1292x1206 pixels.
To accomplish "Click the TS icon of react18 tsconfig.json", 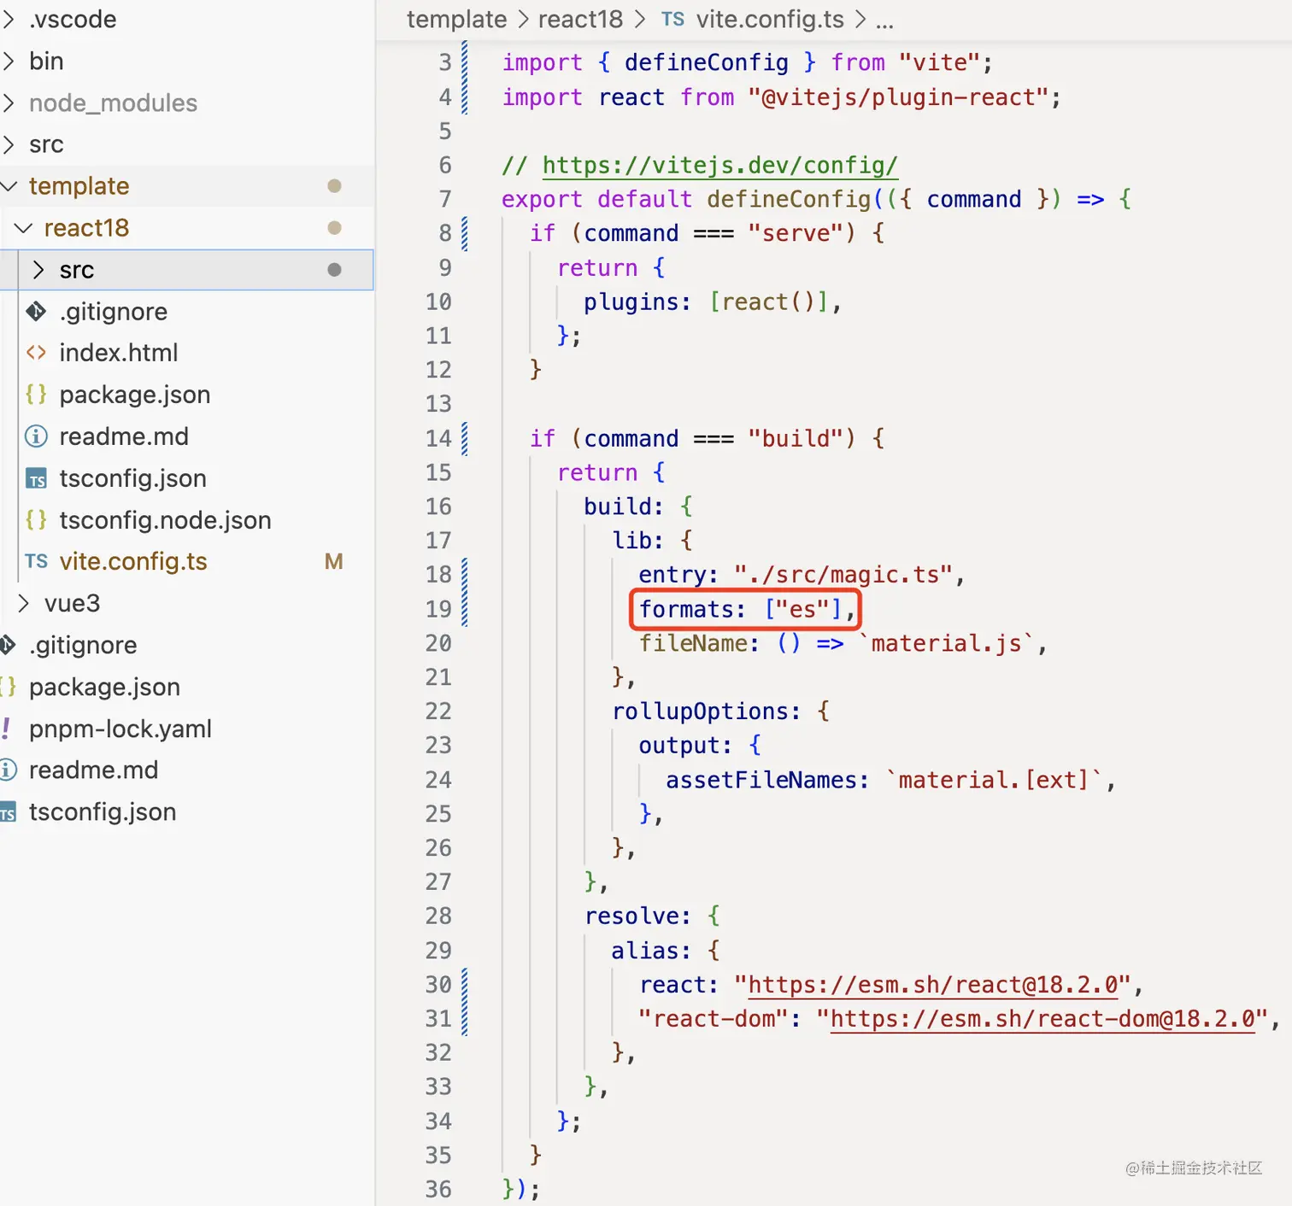I will (x=36, y=478).
